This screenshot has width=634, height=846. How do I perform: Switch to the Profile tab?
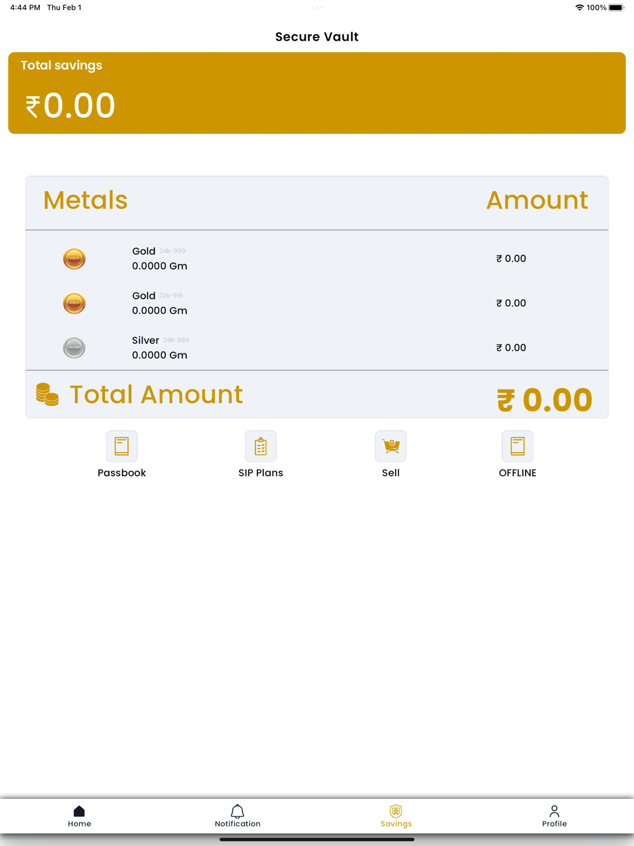click(x=554, y=816)
